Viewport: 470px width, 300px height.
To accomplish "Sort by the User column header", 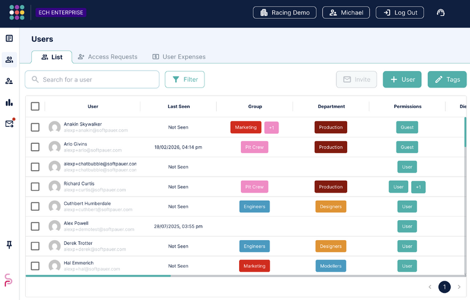I will pos(93,106).
